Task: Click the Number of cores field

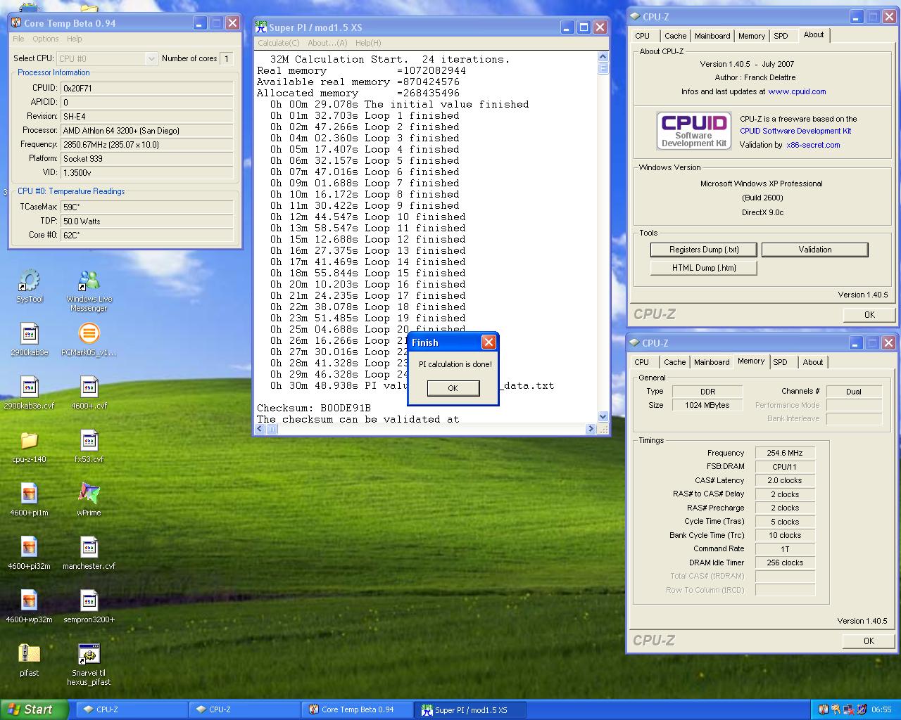Action: [x=227, y=58]
